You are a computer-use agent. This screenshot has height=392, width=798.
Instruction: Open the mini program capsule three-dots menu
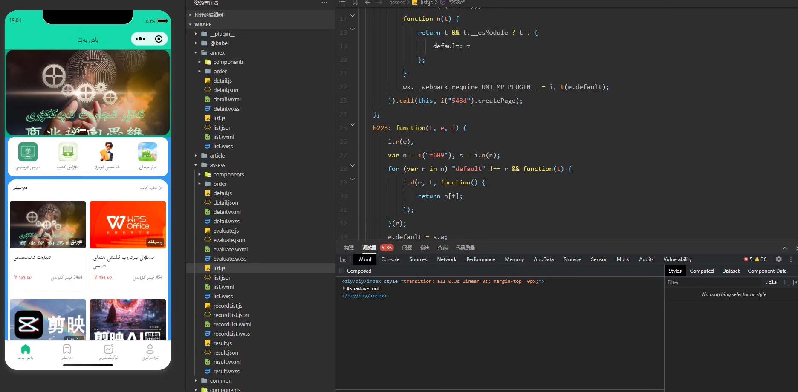pyautogui.click(x=140, y=39)
